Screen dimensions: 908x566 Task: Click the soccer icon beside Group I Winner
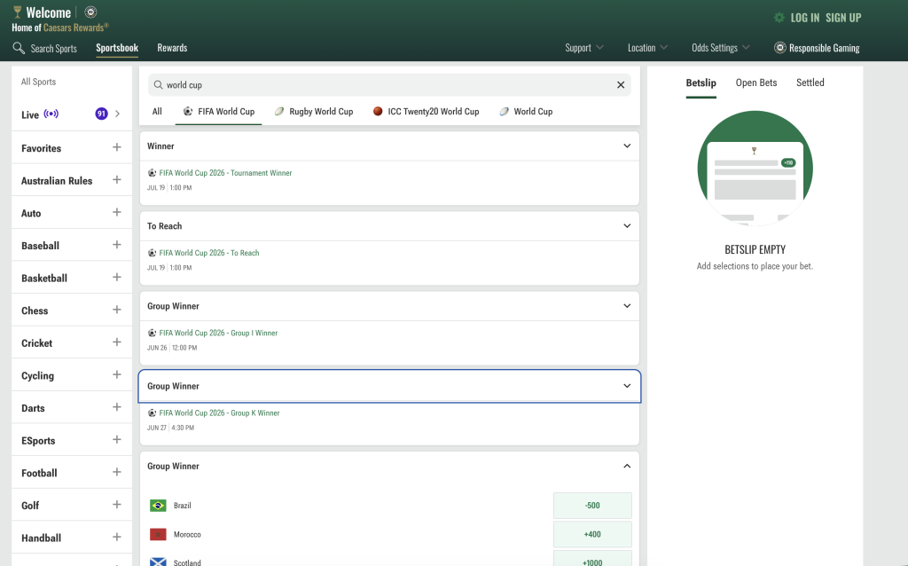click(152, 333)
